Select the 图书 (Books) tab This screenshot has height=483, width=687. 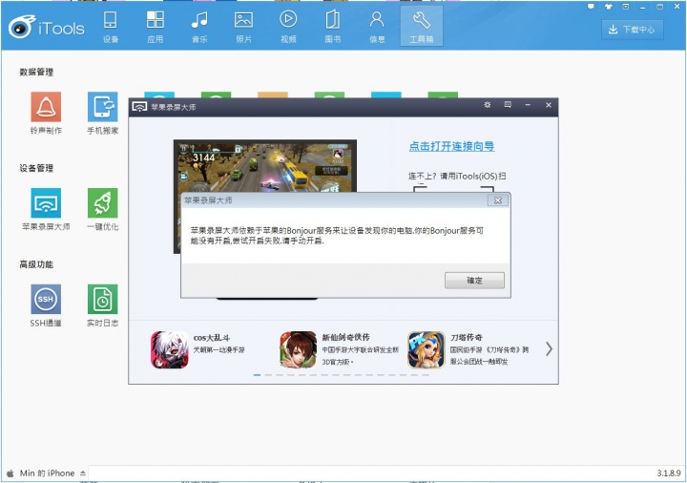333,27
